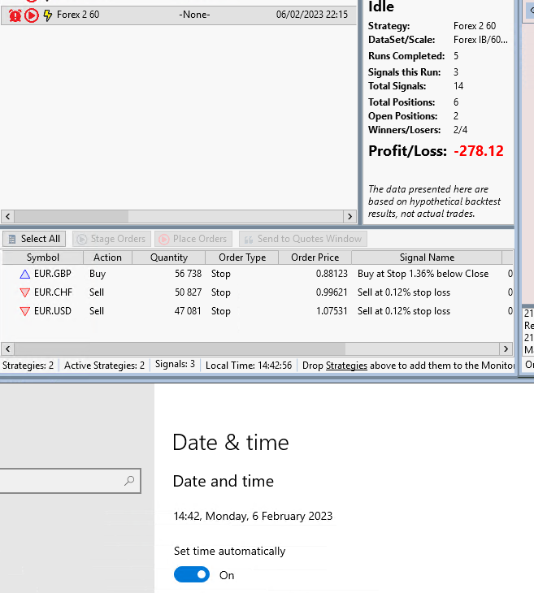Click the yellow lightning bolt strategy icon
The width and height of the screenshot is (534, 593).
click(48, 15)
